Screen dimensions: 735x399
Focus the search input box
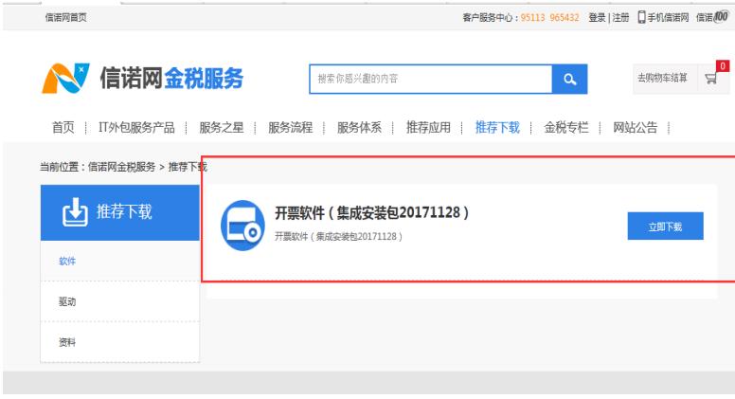(431, 80)
